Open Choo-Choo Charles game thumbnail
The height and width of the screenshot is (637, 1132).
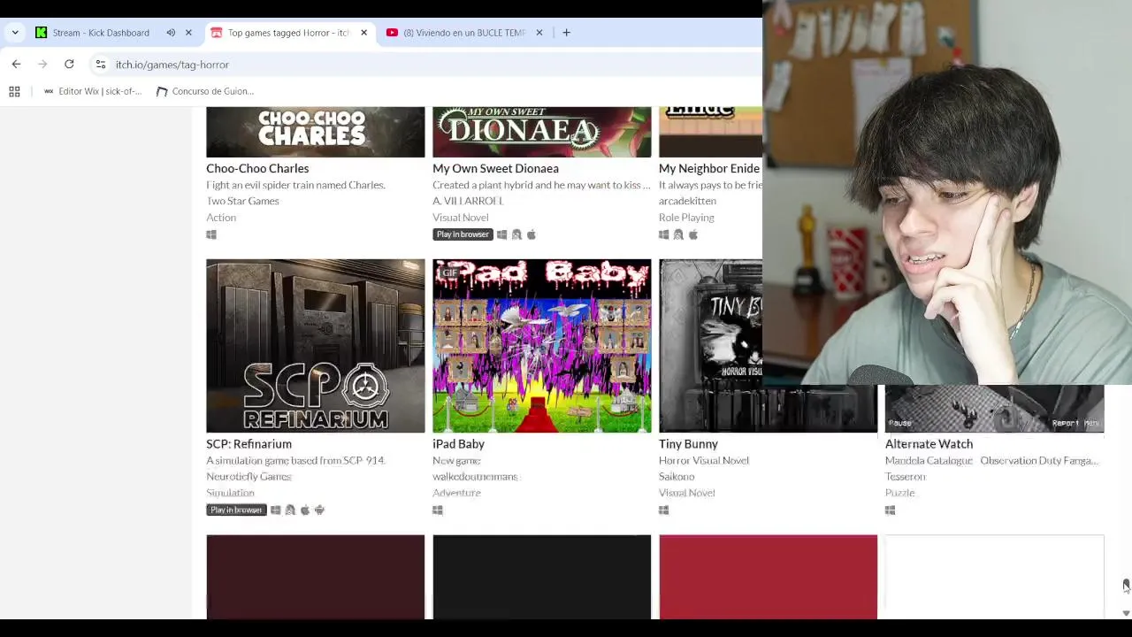tap(316, 132)
